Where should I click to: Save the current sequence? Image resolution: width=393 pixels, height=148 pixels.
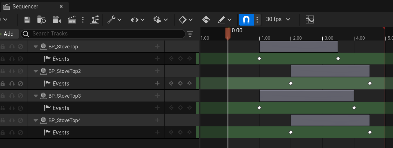pos(27,20)
